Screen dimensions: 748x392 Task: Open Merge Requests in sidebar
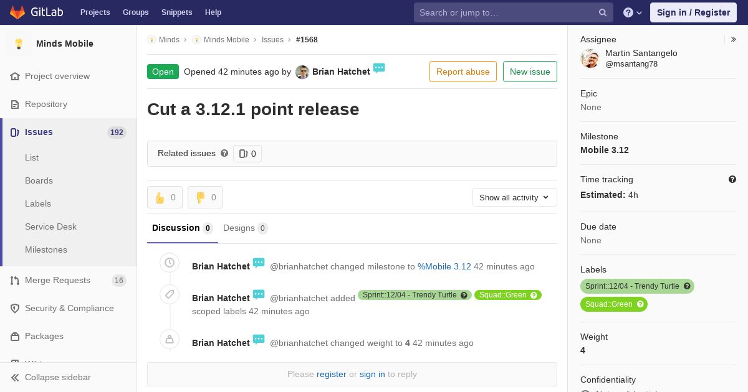tap(57, 280)
